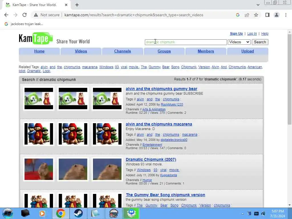The height and width of the screenshot is (219, 292).
Task: Open alvin and the chipmunks macarena video
Action: [159, 124]
